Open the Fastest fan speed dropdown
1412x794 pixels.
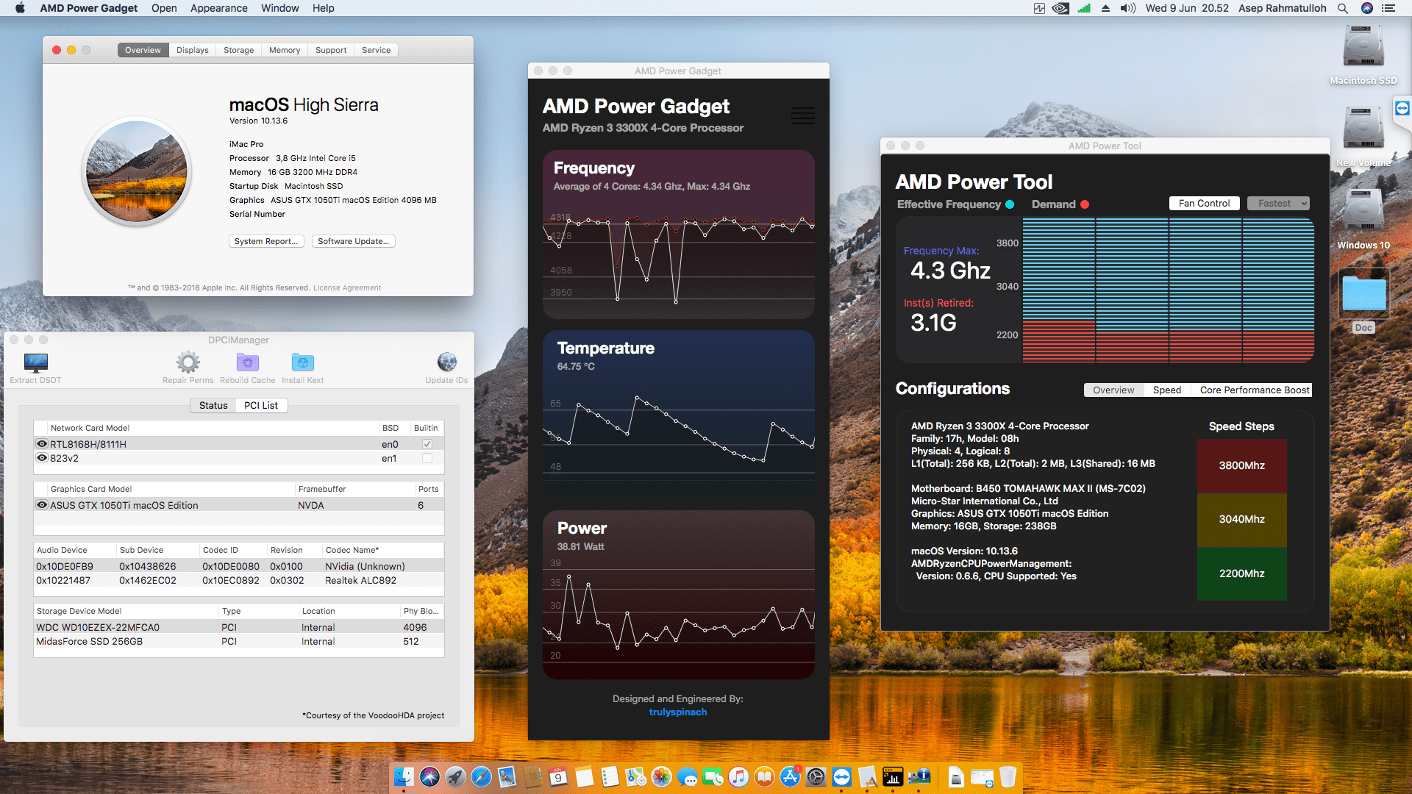[x=1278, y=204]
